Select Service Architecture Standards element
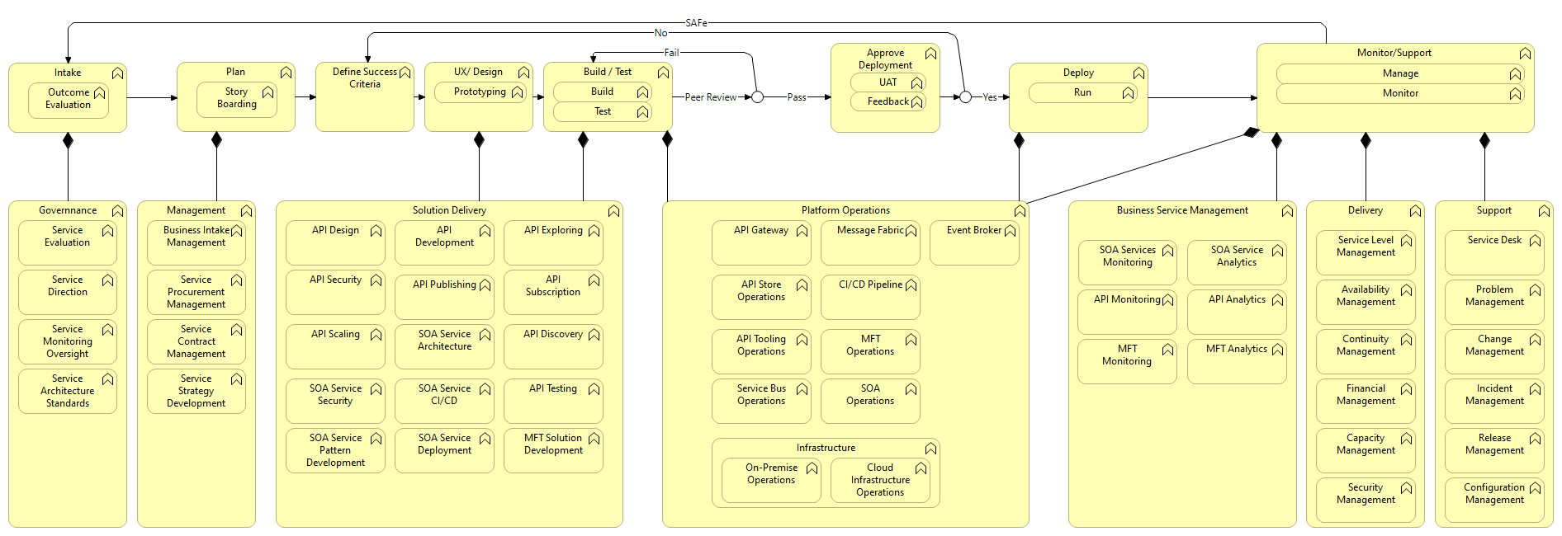This screenshot has height=536, width=1562. tap(68, 392)
